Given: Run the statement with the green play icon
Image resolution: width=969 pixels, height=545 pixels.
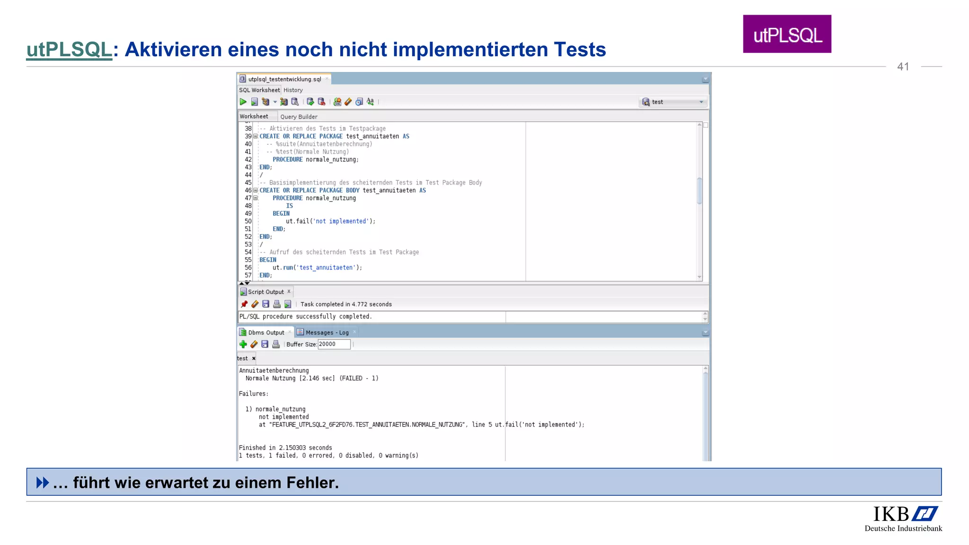Looking at the screenshot, I should 243,102.
